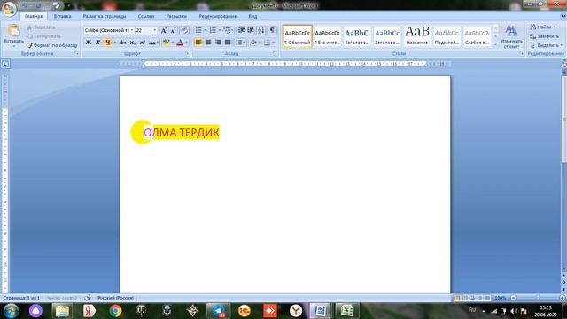Click the Copy (Копировать) button
The image size is (567, 319).
click(x=43, y=36)
